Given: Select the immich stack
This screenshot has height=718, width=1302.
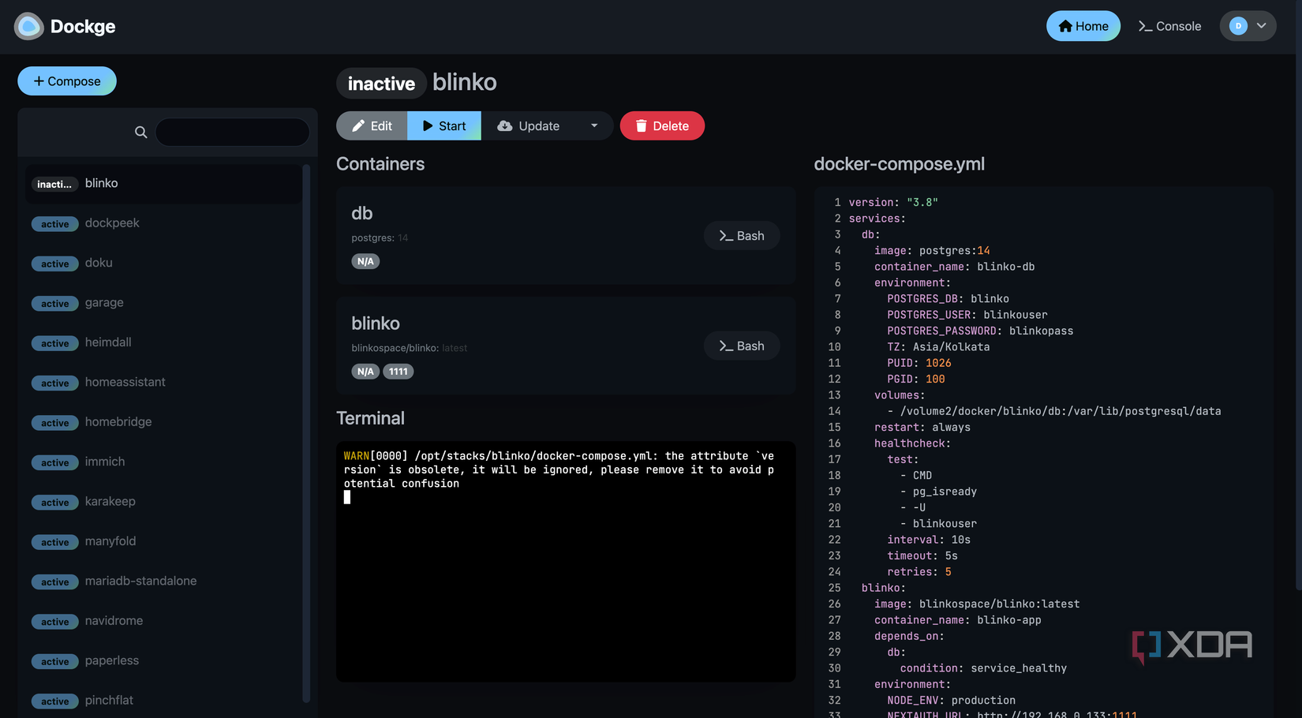Looking at the screenshot, I should point(105,462).
